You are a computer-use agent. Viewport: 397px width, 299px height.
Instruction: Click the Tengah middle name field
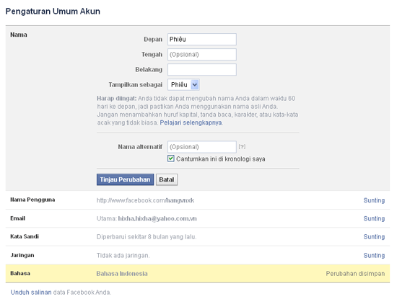coord(202,54)
